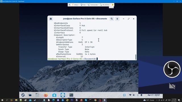Switch to TeamViewer in the Windows taskbar
The width and height of the screenshot is (182, 102).
(104, 100)
